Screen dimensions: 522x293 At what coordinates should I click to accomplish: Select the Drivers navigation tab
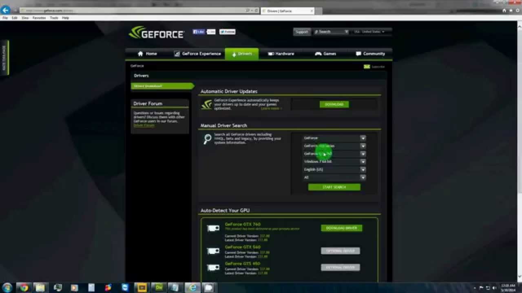[241, 54]
